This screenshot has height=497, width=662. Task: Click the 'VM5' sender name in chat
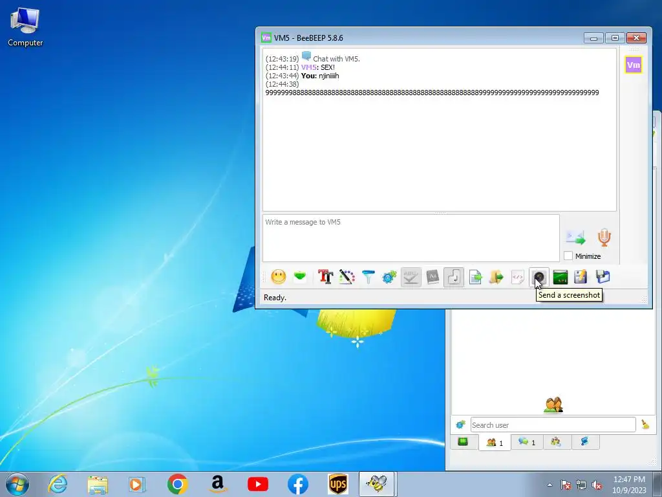(x=308, y=67)
